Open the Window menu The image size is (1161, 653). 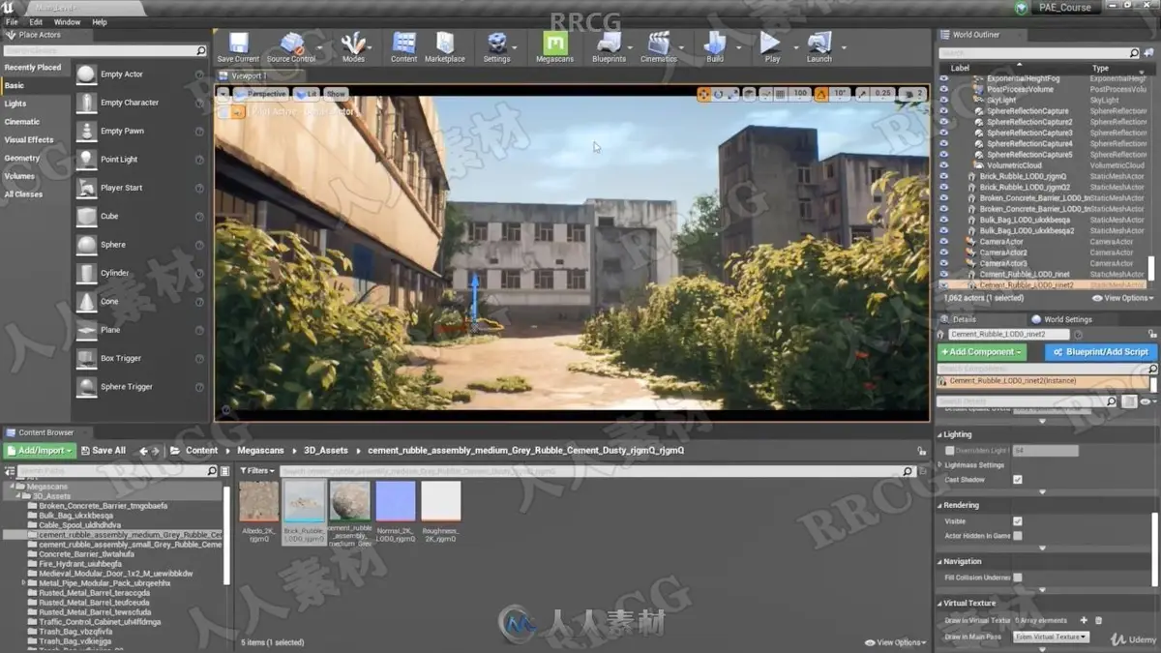(67, 21)
